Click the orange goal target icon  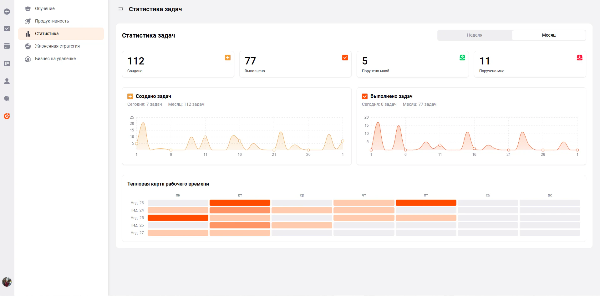[x=7, y=116]
